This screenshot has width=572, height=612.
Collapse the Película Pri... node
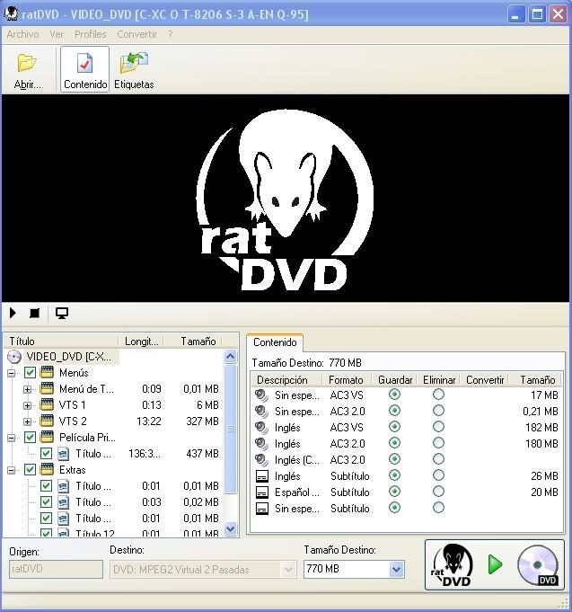pos(12,438)
